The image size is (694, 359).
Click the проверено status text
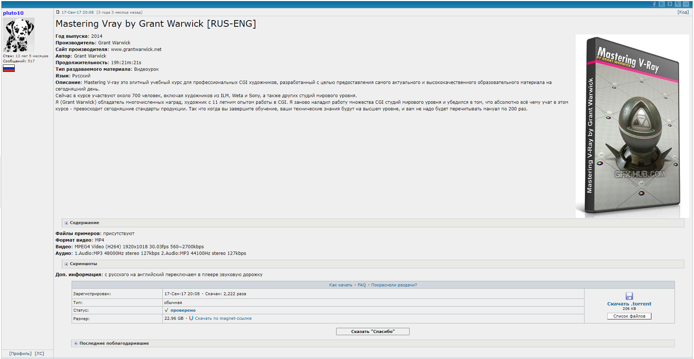(183, 310)
